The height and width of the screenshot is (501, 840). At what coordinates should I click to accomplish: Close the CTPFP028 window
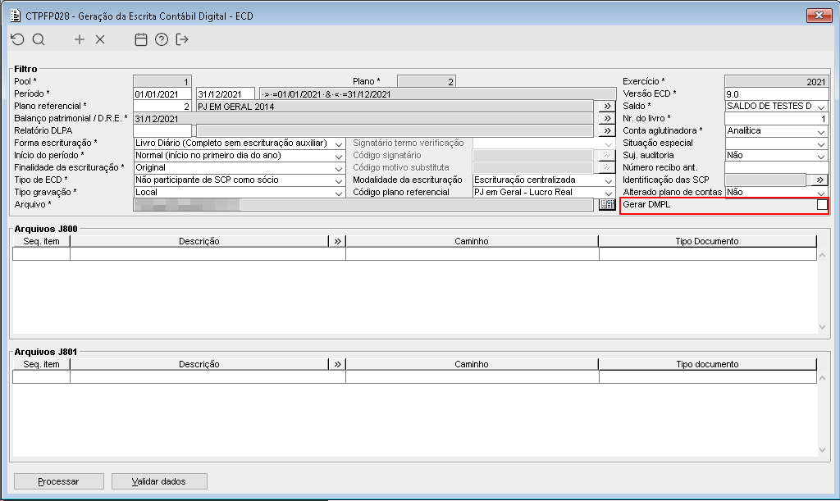[x=819, y=16]
